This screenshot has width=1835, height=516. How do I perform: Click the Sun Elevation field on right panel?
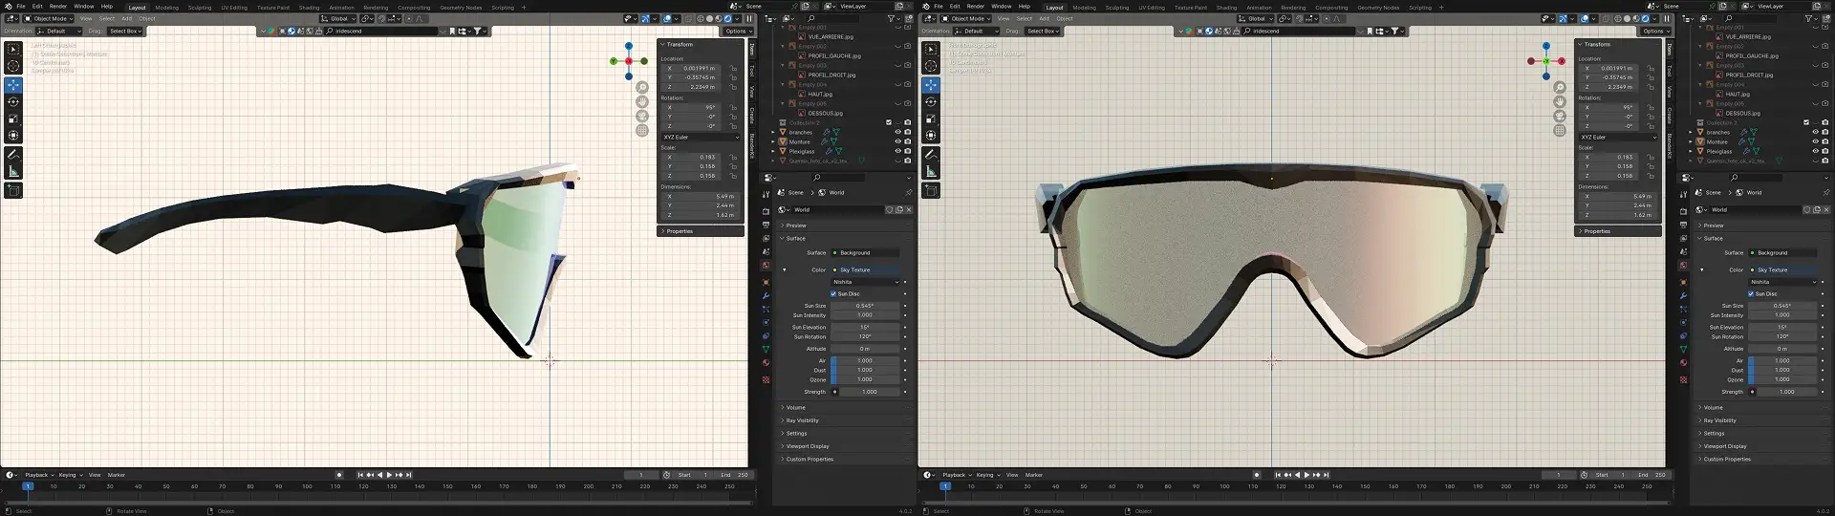1782,327
